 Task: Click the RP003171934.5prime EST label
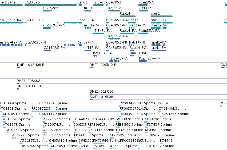pyautogui.click(x=49, y=103)
